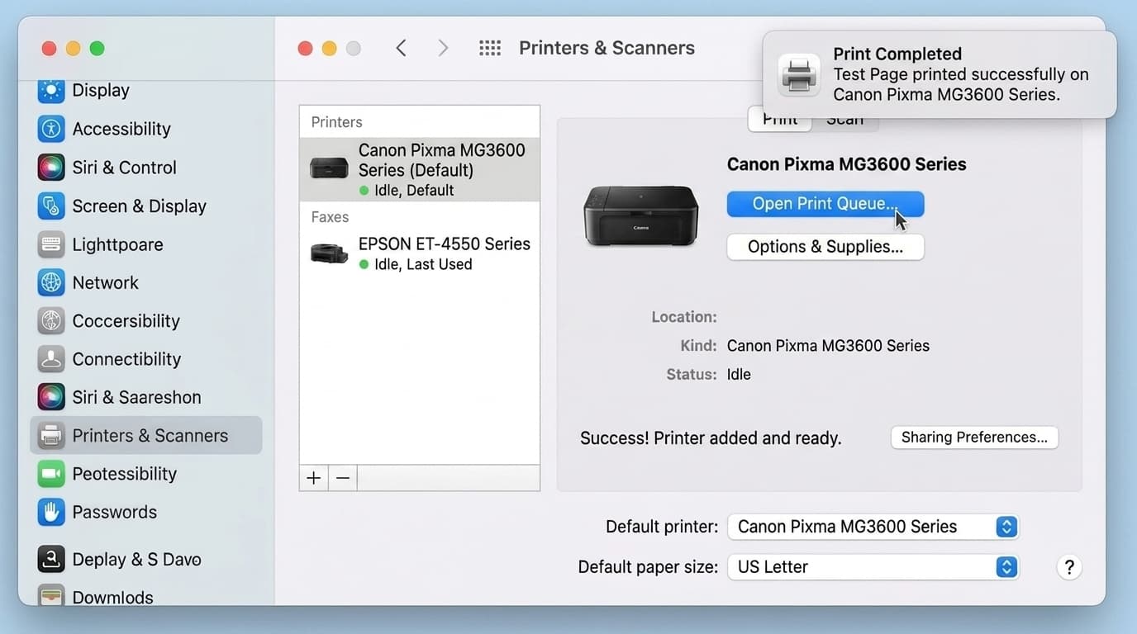Open Sharing Preferences button
Viewport: 1137px width, 634px height.
pyautogui.click(x=974, y=438)
